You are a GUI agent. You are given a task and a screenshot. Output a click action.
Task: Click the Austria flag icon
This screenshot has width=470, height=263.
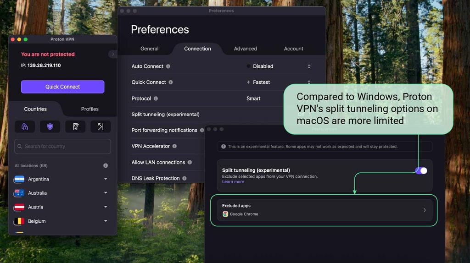19,207
